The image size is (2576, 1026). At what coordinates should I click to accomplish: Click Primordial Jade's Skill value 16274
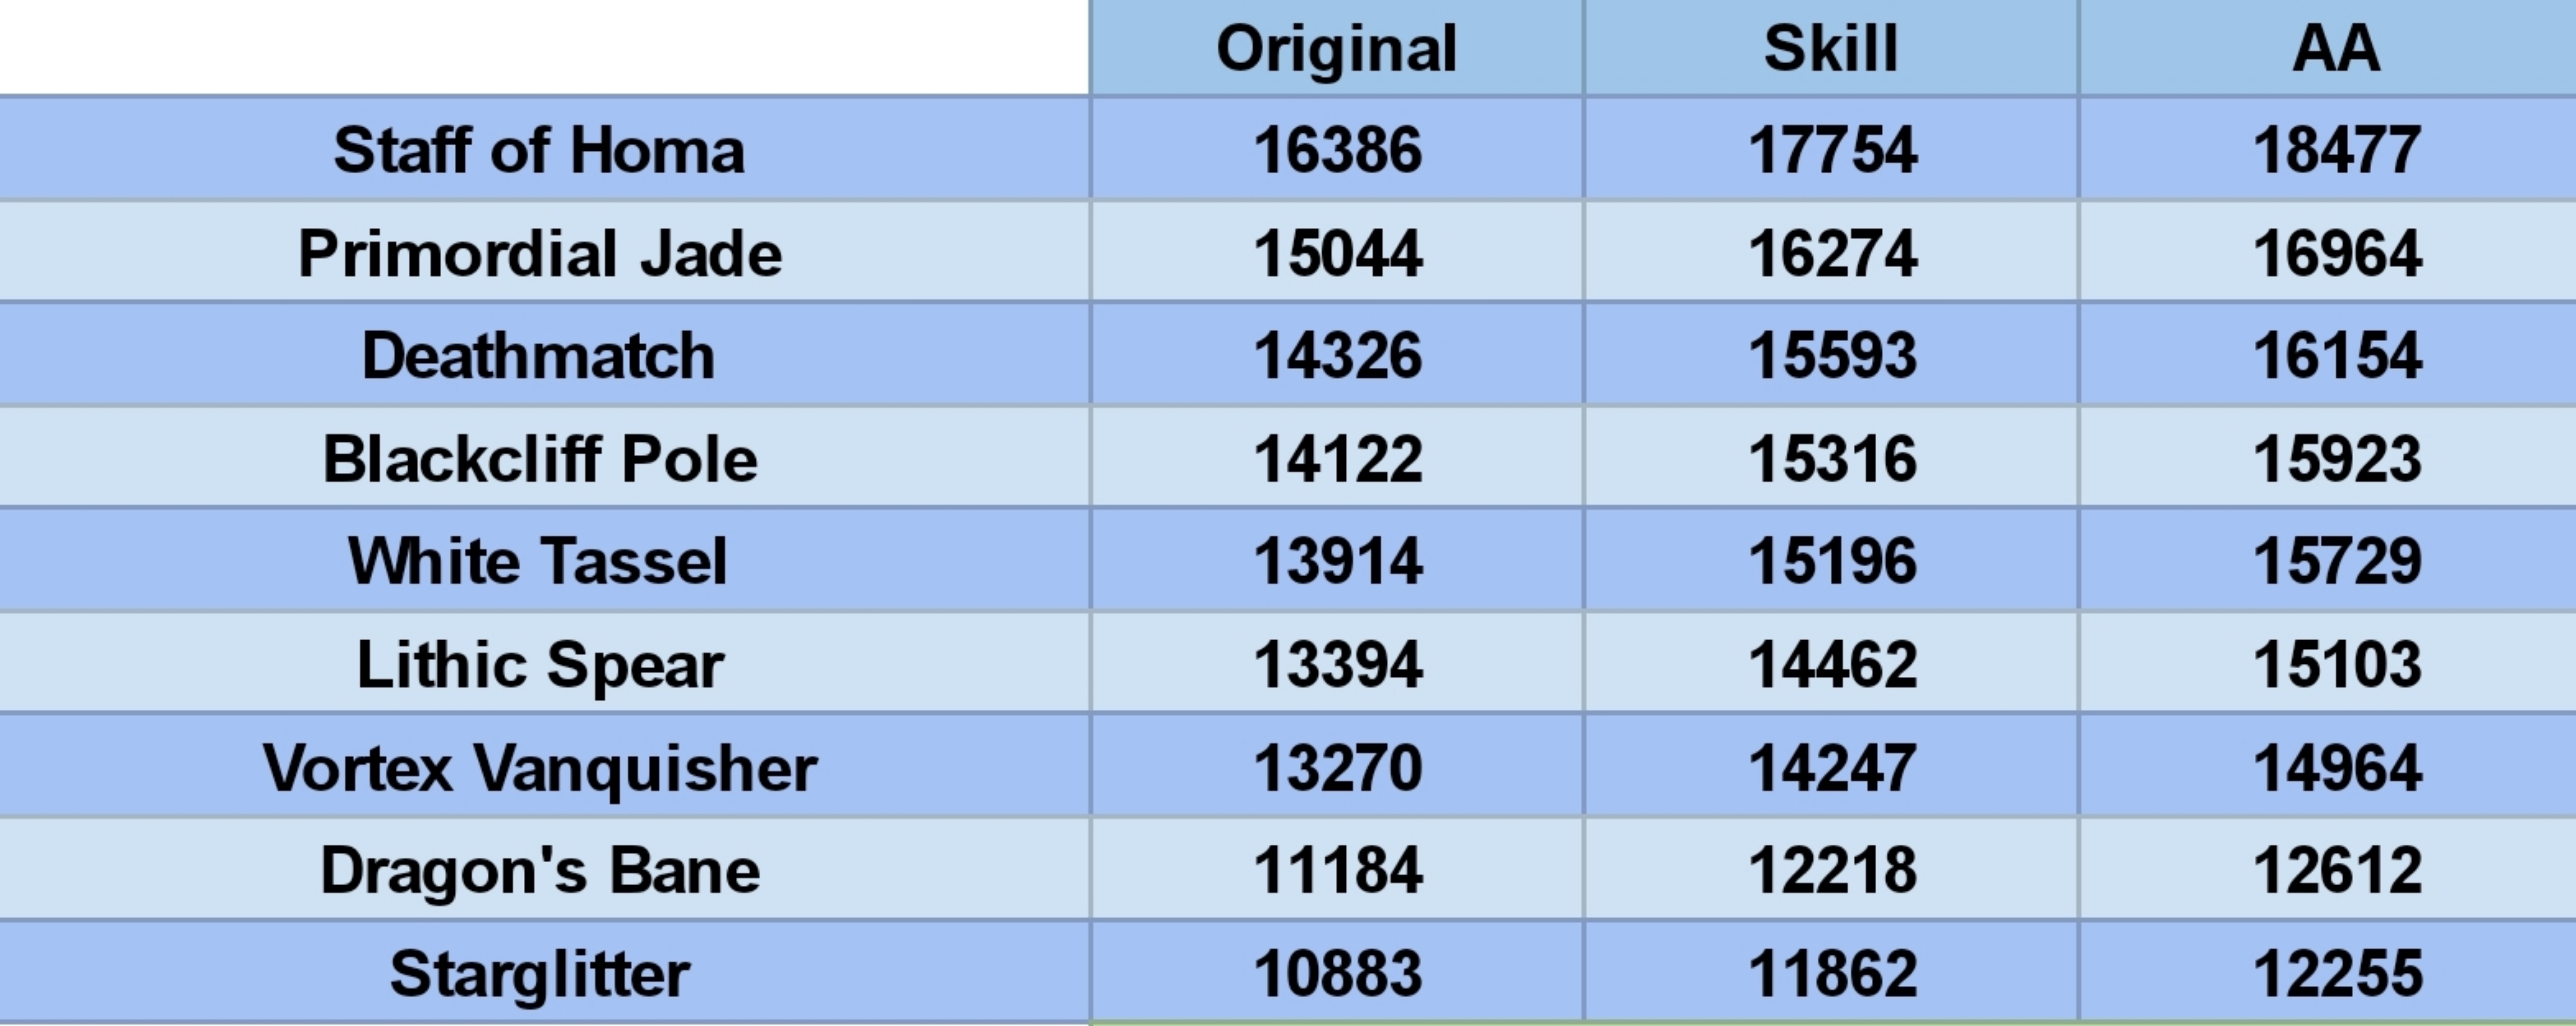click(x=1832, y=253)
